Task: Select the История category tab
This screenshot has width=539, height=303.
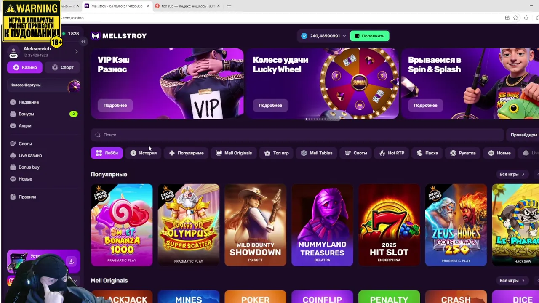Action: pyautogui.click(x=144, y=153)
